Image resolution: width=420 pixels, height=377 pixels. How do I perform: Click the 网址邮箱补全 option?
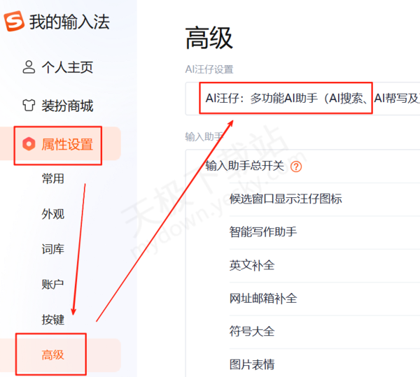[263, 299]
